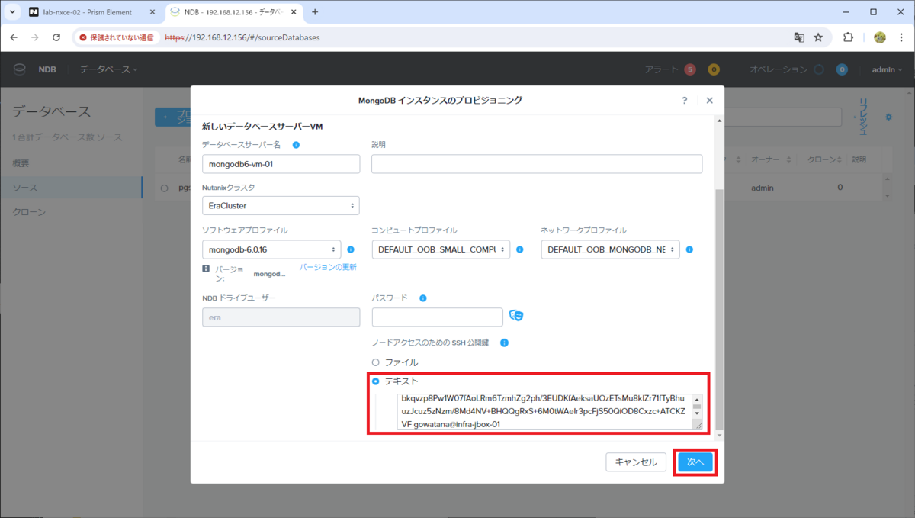Image resolution: width=915 pixels, height=518 pixels.
Task: Click the red alert count badge
Action: 690,69
